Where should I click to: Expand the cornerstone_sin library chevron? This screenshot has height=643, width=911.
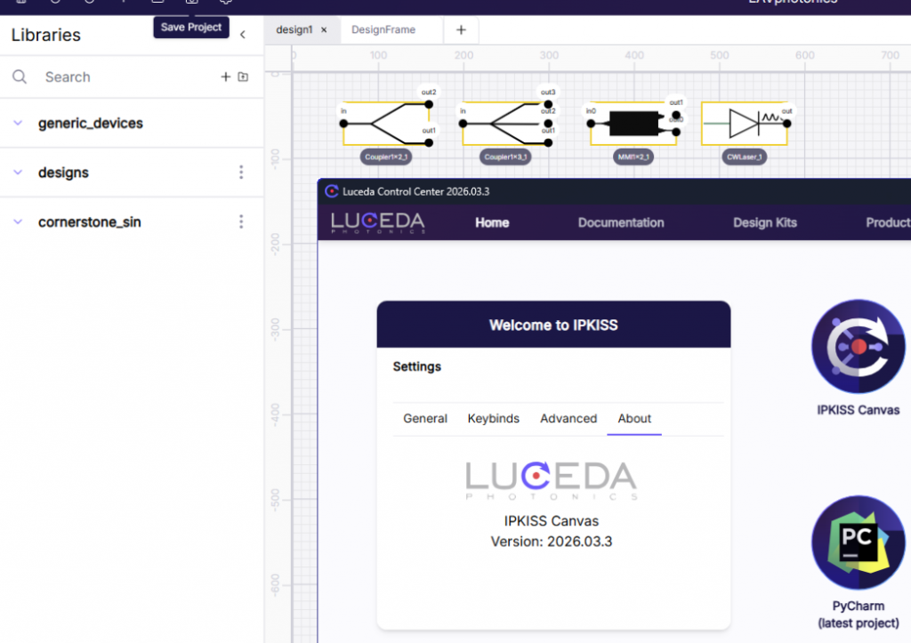pyautogui.click(x=18, y=222)
